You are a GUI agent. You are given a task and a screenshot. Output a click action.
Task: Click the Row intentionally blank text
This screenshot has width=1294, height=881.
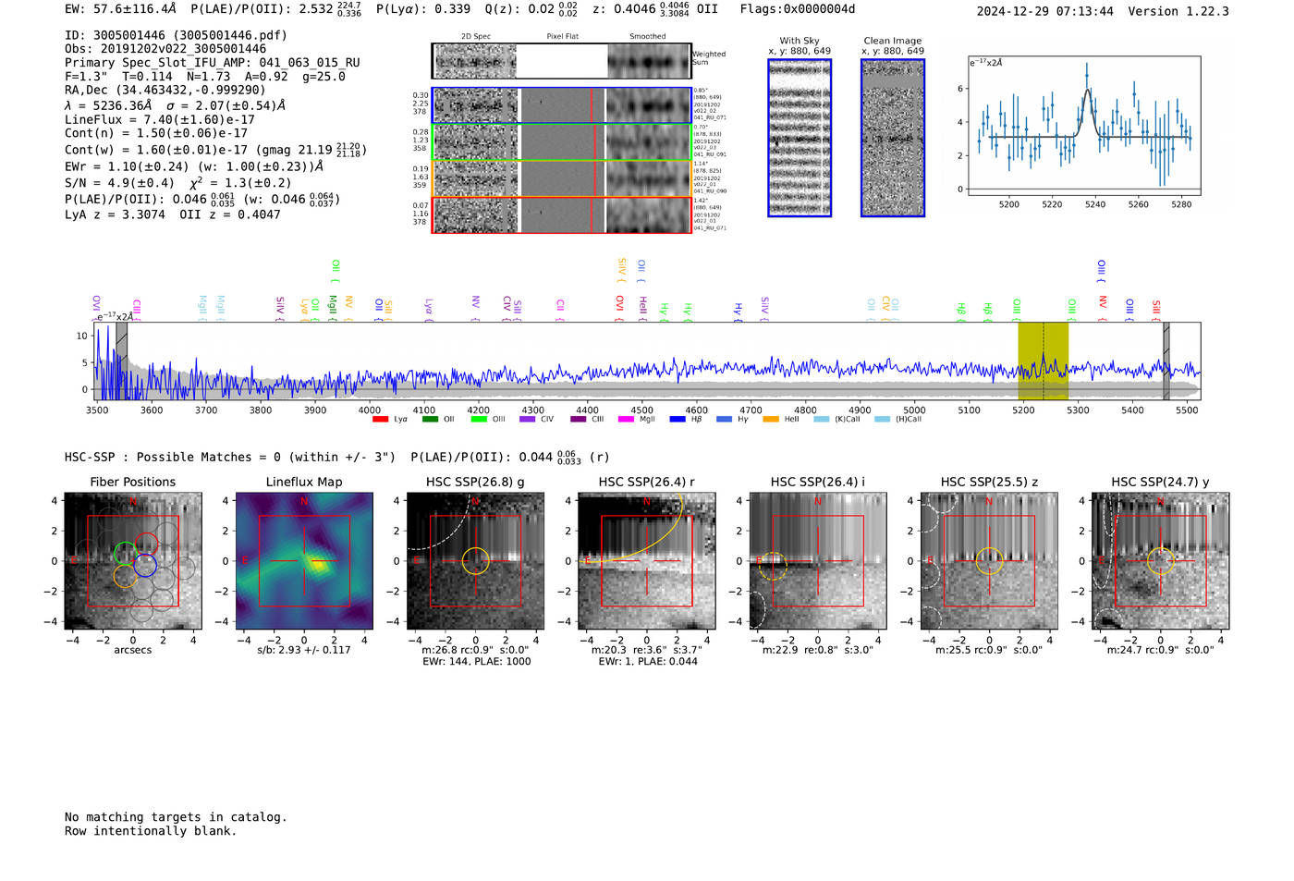(151, 831)
